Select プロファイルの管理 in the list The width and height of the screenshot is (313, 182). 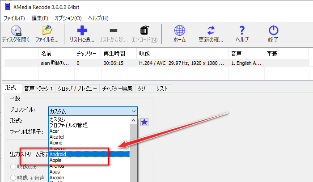point(89,125)
